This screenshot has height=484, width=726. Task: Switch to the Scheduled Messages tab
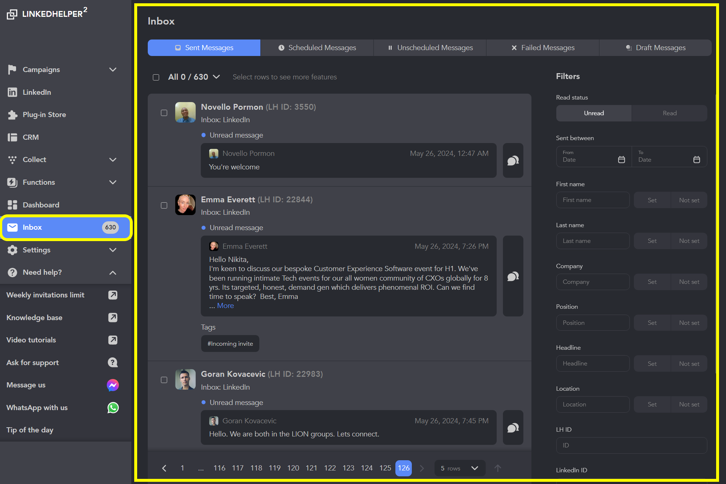(x=317, y=48)
